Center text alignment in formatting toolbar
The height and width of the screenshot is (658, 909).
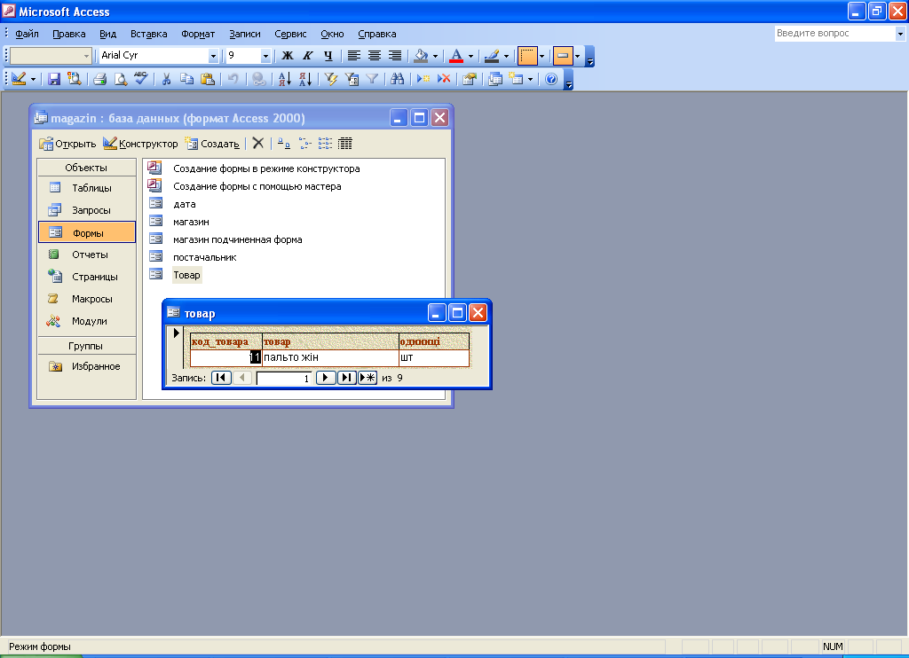pyautogui.click(x=375, y=56)
